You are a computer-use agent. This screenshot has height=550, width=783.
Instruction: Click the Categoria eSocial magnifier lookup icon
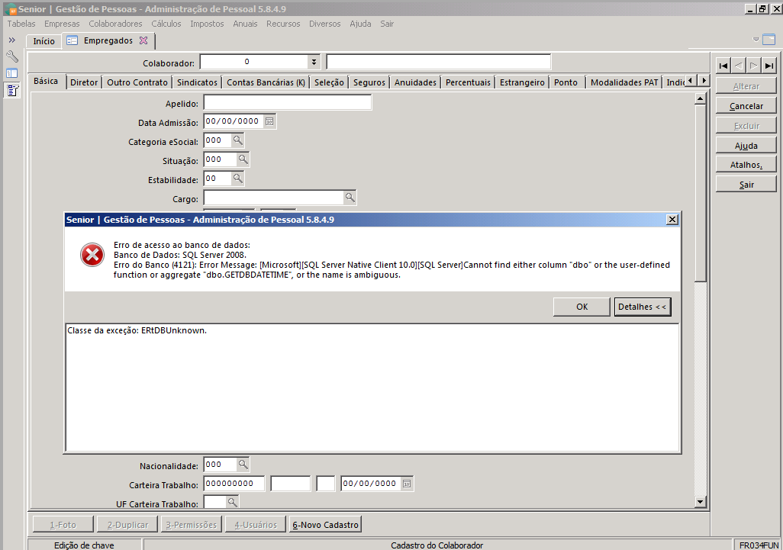coord(237,140)
